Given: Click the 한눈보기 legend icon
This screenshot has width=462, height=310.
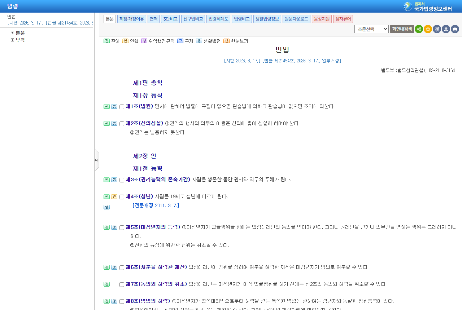Looking at the screenshot, I should pyautogui.click(x=226, y=41).
